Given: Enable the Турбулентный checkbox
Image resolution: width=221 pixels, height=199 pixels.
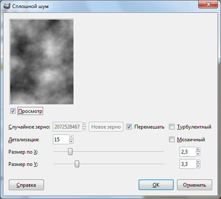Looking at the screenshot, I should coord(172,127).
